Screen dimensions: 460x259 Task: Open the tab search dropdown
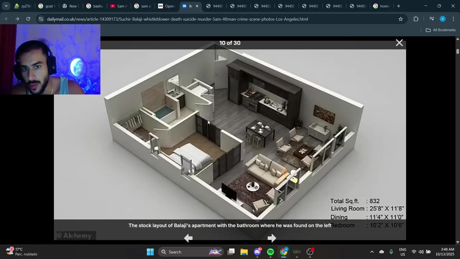[x=6, y=6]
